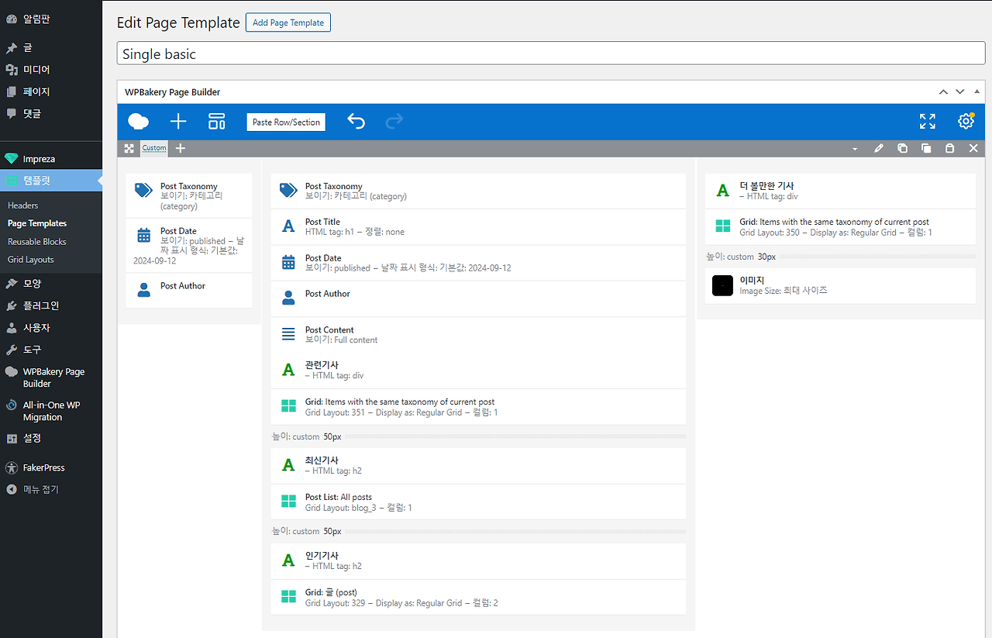Click the Add Page Template button

[x=288, y=22]
